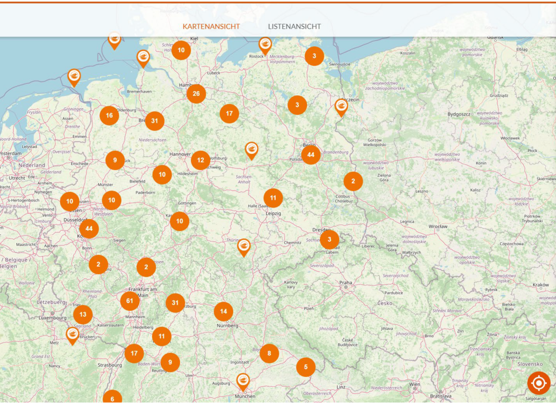
Task: Open the 8 cluster northeast of Ingolstadt
Action: (x=269, y=354)
